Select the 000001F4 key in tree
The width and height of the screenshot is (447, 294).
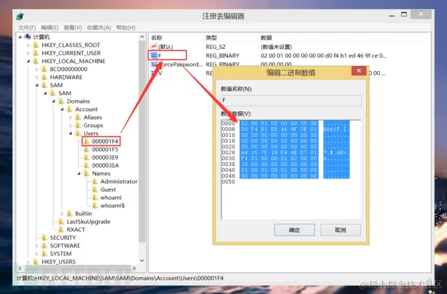tap(105, 142)
